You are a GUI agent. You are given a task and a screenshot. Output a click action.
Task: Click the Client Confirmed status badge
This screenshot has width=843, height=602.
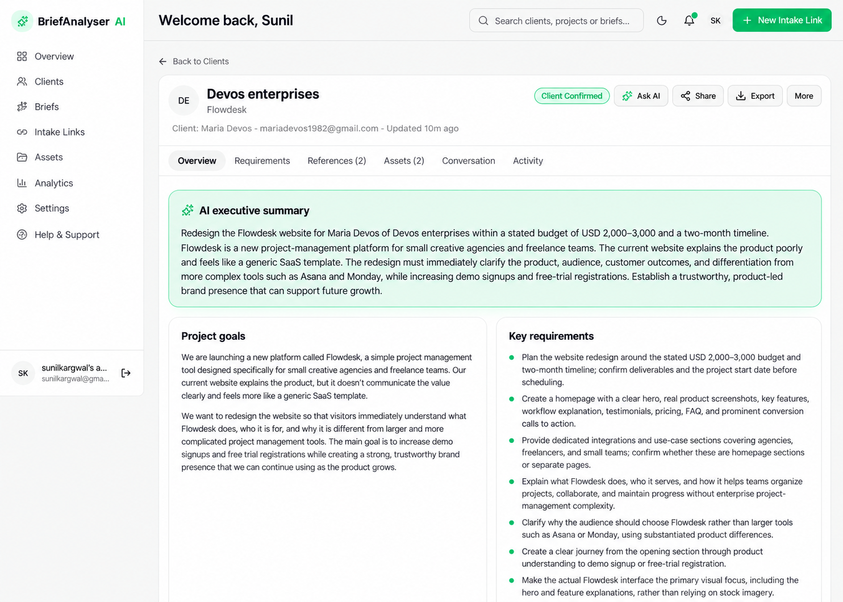pyautogui.click(x=571, y=96)
